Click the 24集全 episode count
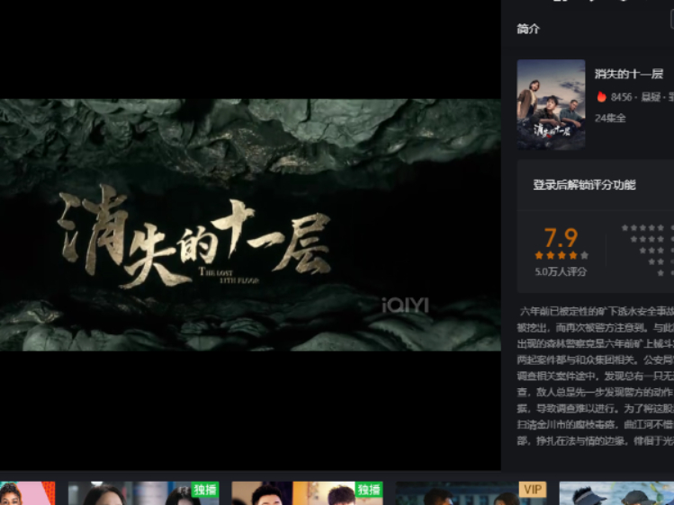674x505 pixels. tap(610, 119)
